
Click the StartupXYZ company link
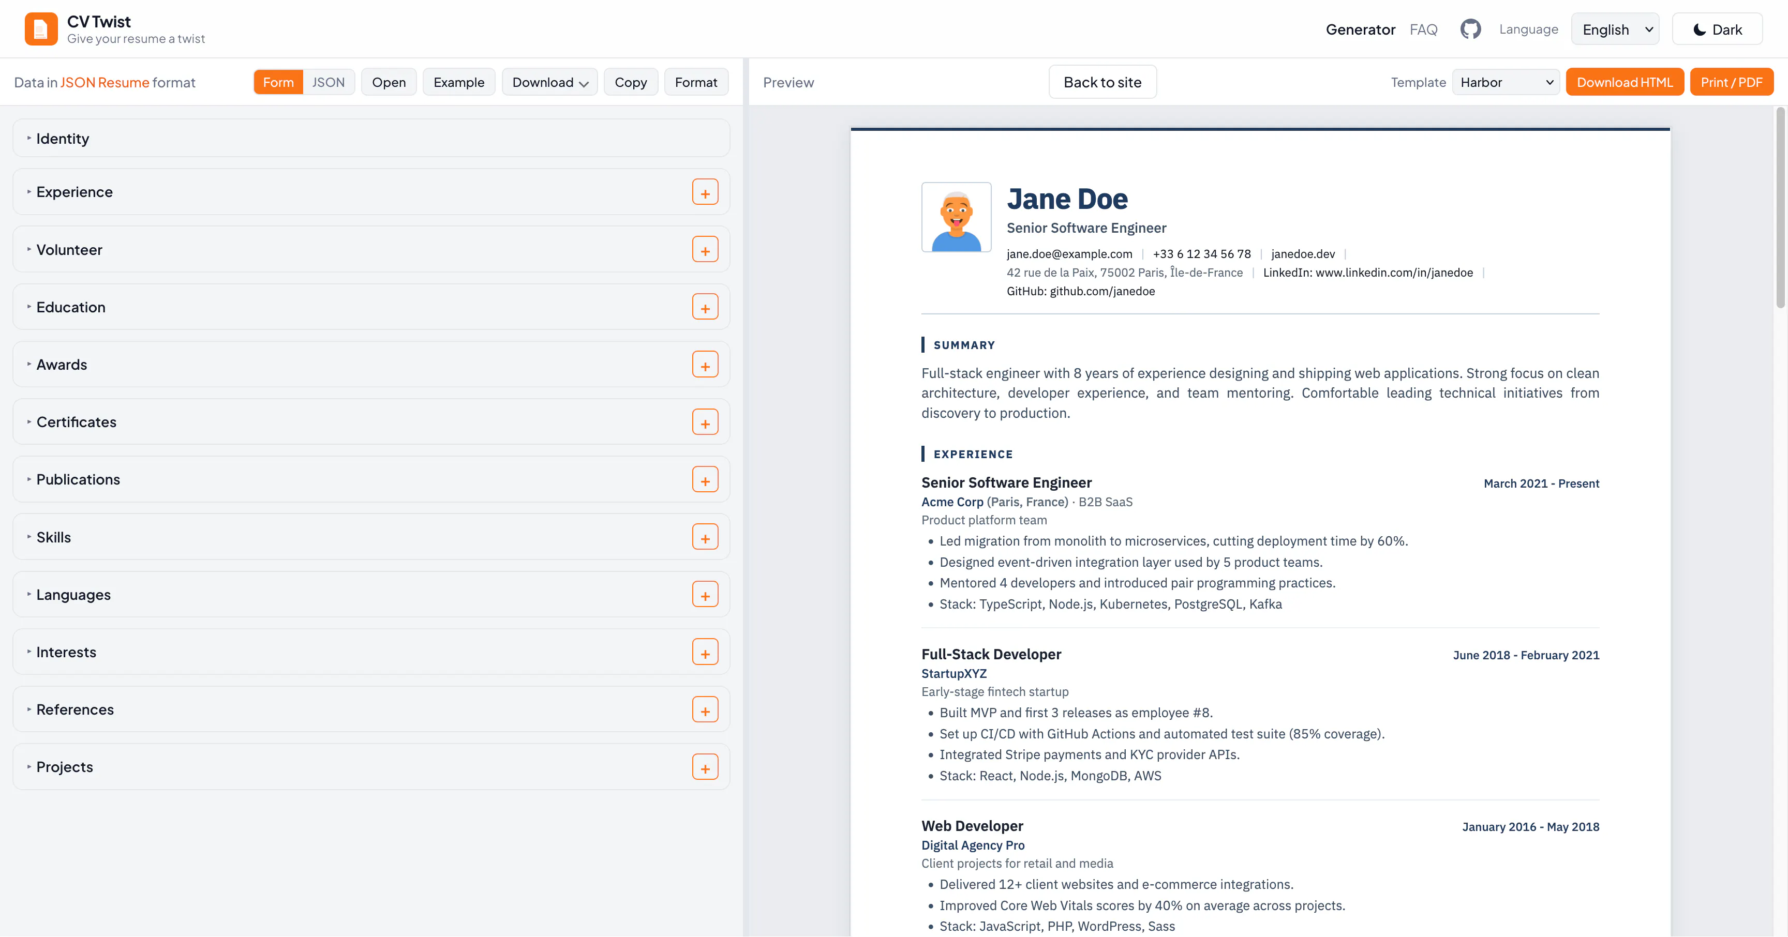click(x=953, y=673)
